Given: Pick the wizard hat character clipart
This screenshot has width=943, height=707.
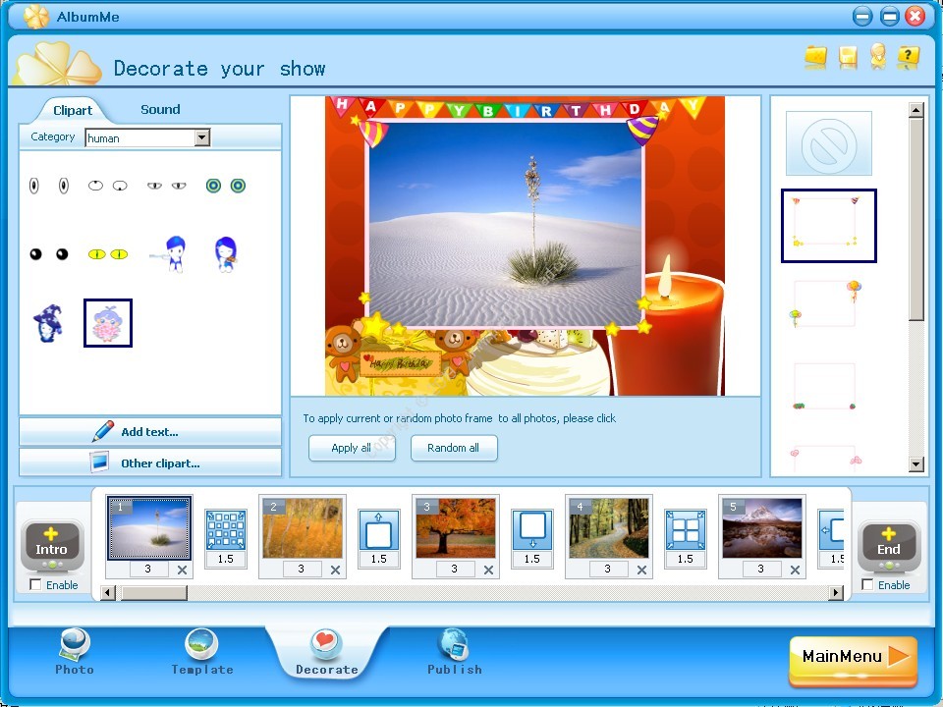Looking at the screenshot, I should (x=47, y=323).
